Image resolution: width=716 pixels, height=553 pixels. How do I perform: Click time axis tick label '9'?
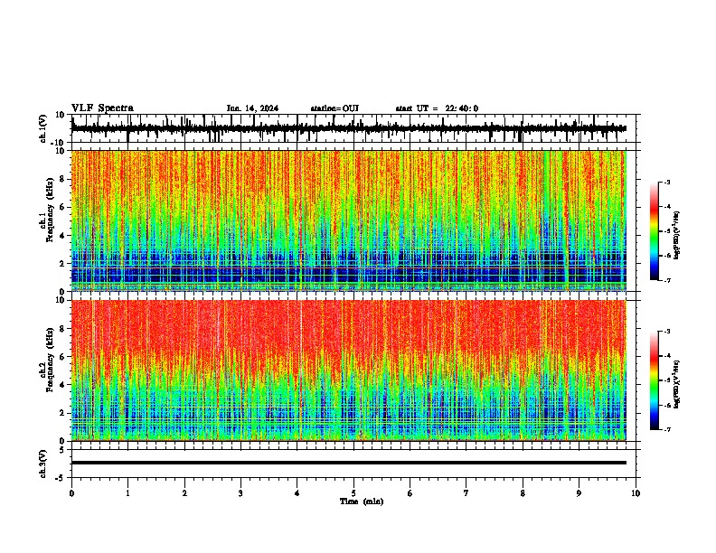pos(579,493)
